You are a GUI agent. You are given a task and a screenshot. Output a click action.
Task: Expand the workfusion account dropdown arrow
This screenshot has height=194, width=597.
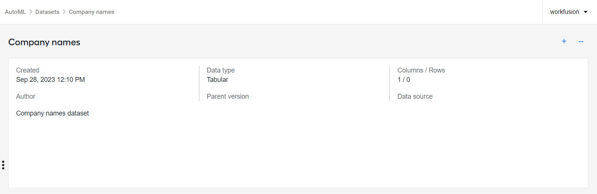[x=585, y=12]
